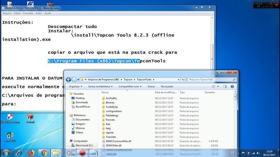Sort by the Tipo column header

click(x=182, y=92)
